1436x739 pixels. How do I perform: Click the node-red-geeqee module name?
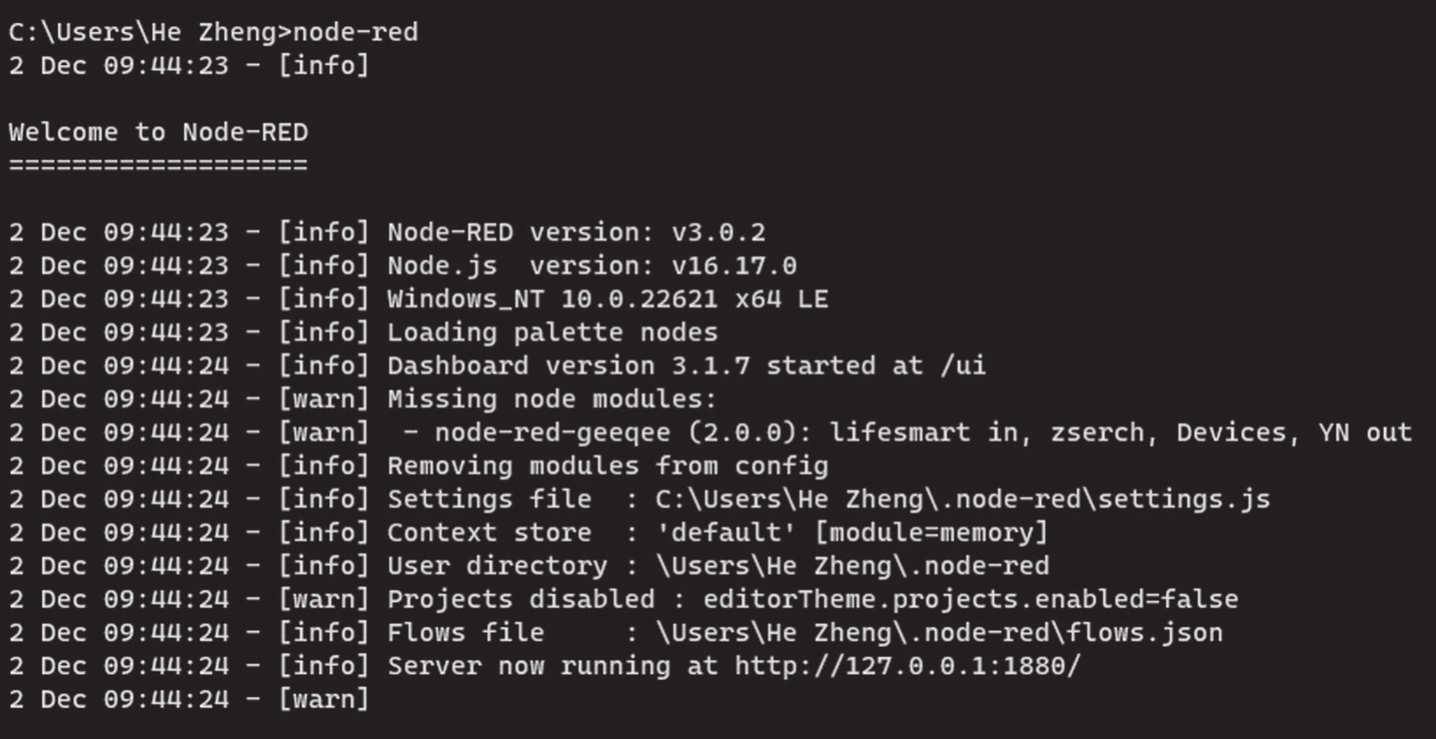pos(553,433)
